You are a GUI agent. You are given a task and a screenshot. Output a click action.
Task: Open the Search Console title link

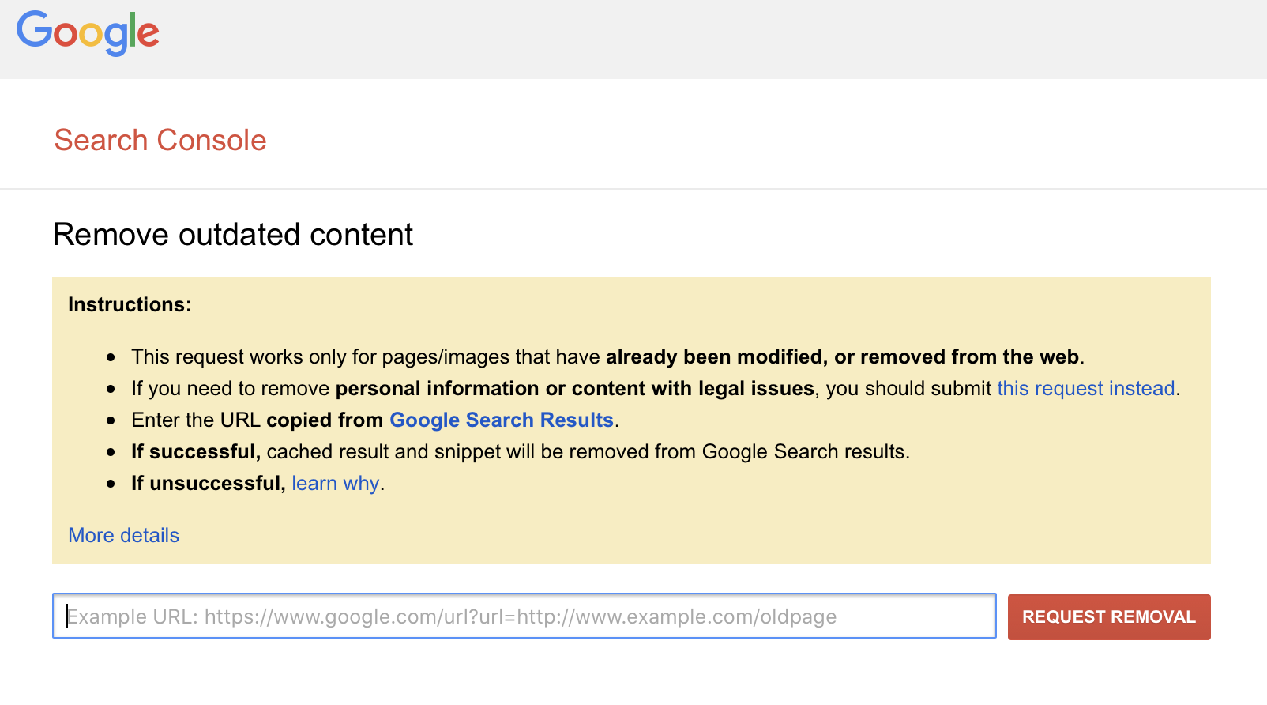pyautogui.click(x=160, y=141)
